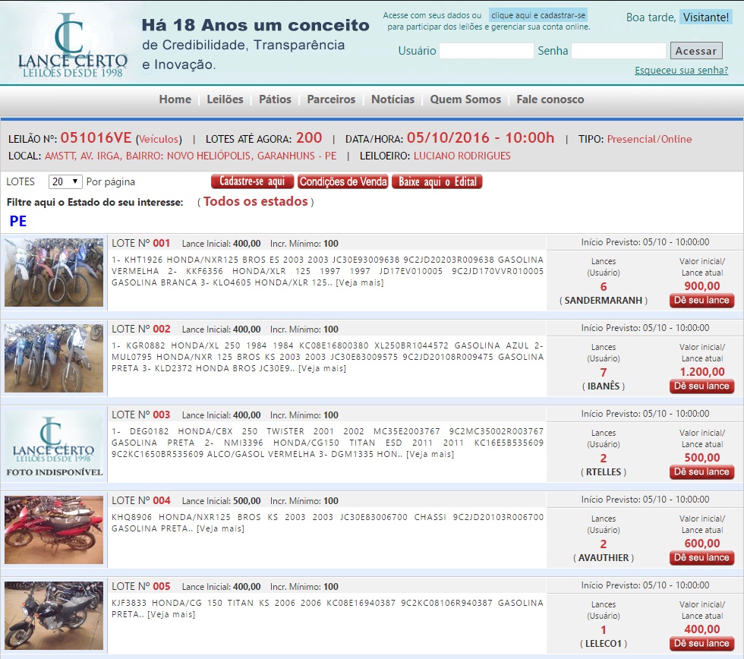744x659 pixels.
Task: Click bidder name AVAUTHIER
Action: click(604, 558)
